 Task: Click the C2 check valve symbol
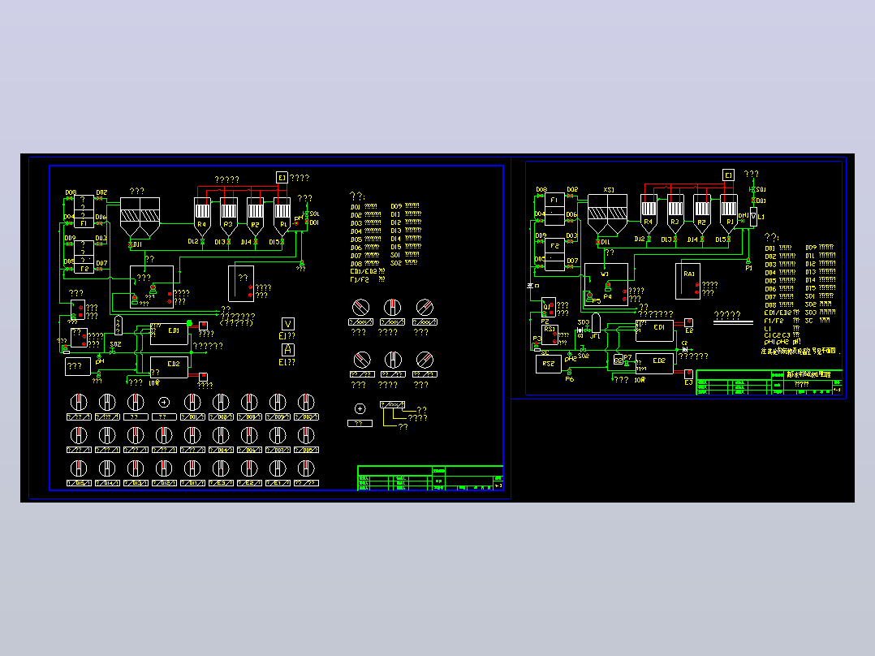pos(685,349)
